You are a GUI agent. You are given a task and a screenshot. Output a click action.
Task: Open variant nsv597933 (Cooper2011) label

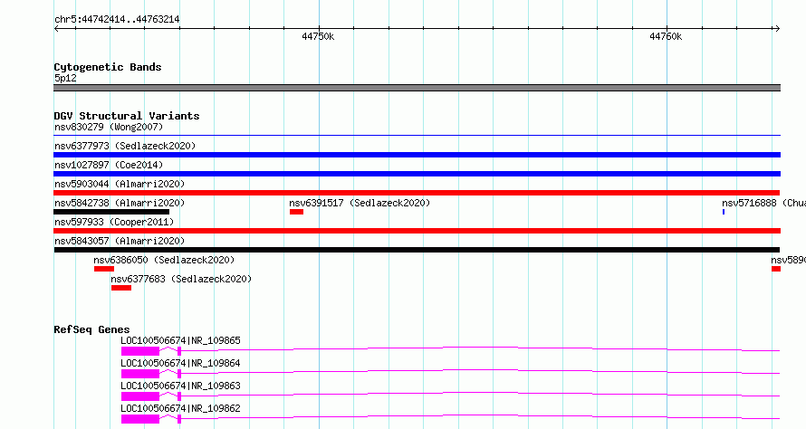(x=114, y=222)
